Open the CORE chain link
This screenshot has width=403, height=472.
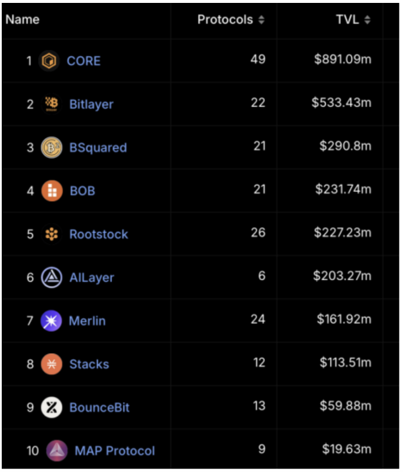(84, 61)
